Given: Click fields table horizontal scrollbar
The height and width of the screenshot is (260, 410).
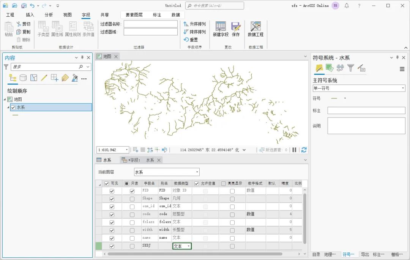Looking at the screenshot, I should 195,254.
